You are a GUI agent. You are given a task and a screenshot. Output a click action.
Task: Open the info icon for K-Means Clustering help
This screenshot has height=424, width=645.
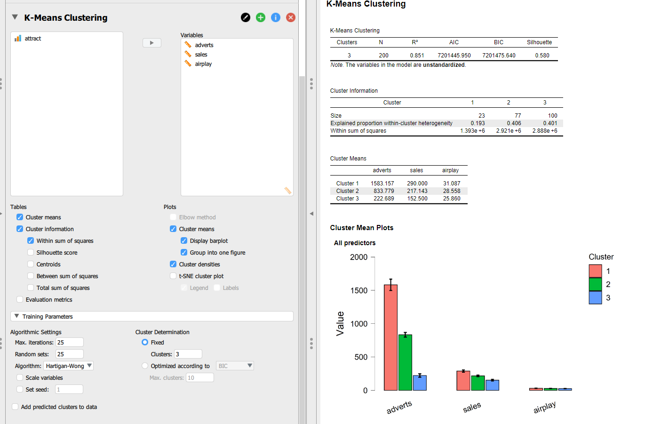275,17
